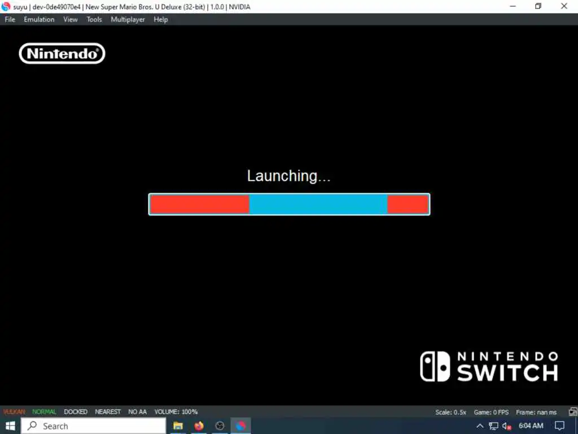Toggle the NO AA anti-aliasing button
578x434 pixels.
[137, 412]
